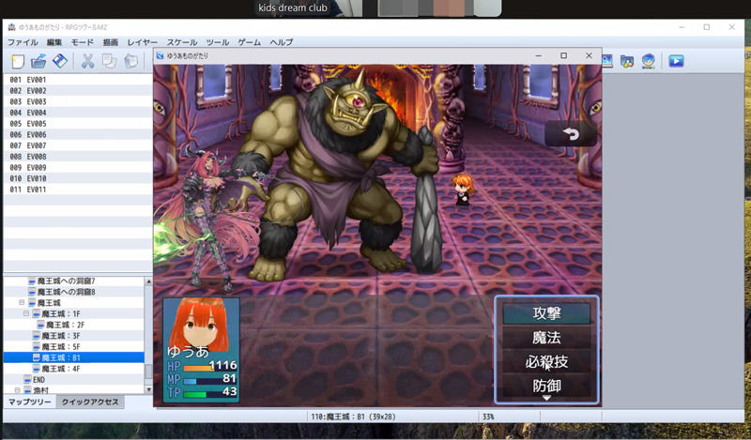Select 必殺技 battle command
This screenshot has height=440, width=751.
[546, 362]
